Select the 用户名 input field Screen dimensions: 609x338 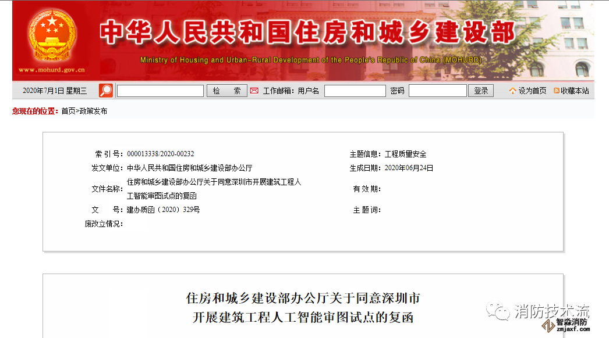coord(355,91)
